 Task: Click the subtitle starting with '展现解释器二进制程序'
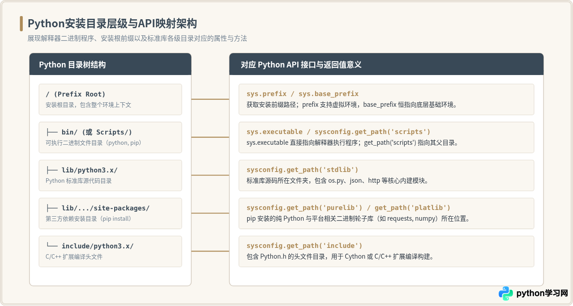pyautogui.click(x=137, y=38)
